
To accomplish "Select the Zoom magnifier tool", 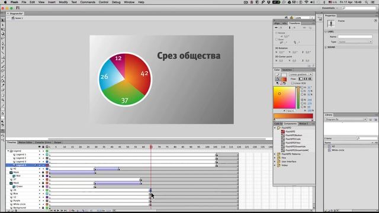I will (x=2, y=99).
